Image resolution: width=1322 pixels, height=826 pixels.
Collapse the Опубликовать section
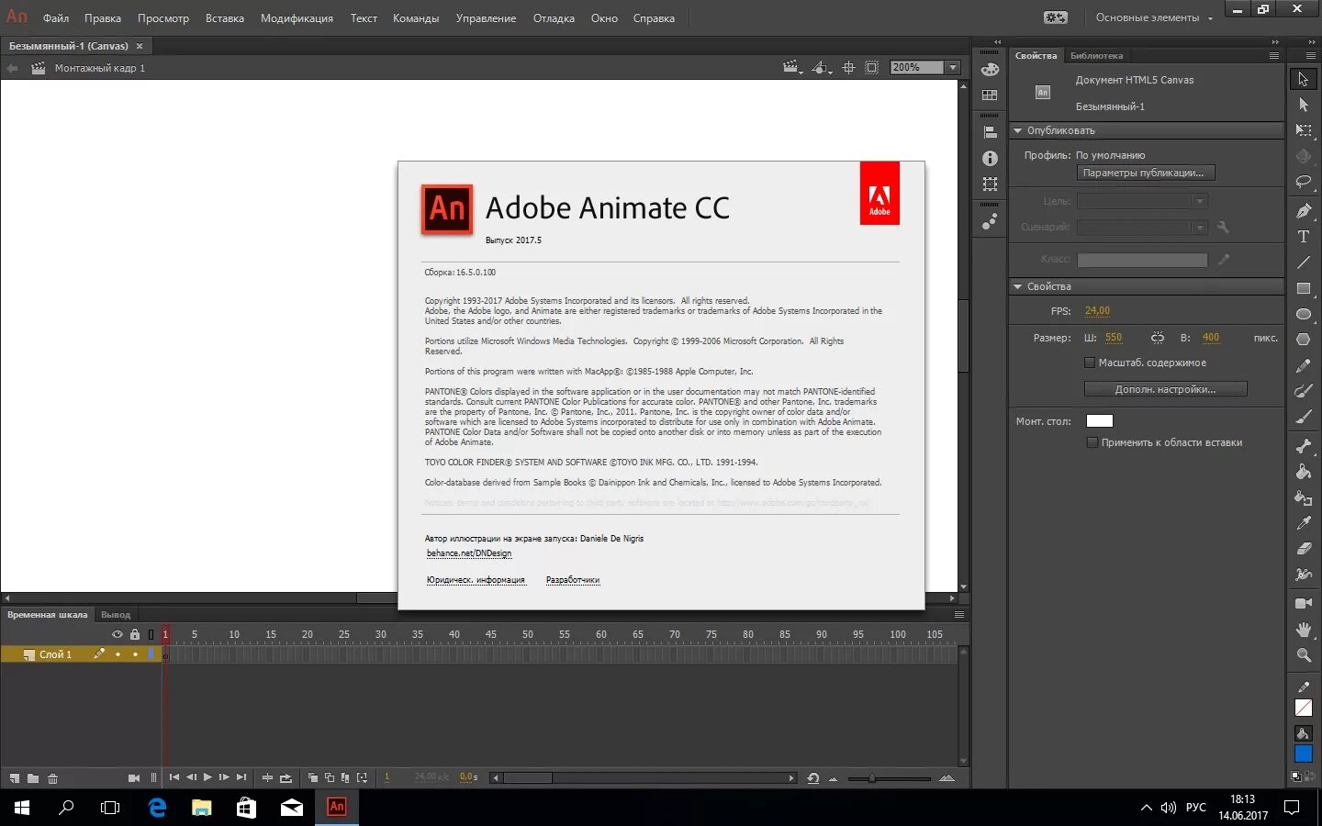(x=1017, y=130)
